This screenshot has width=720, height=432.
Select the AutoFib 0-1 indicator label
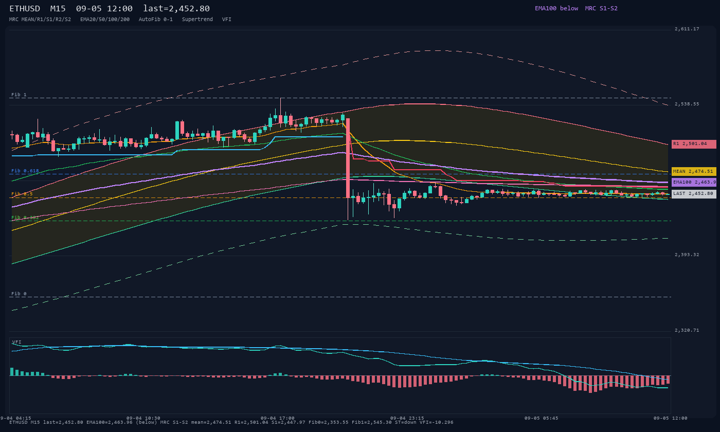tap(156, 20)
